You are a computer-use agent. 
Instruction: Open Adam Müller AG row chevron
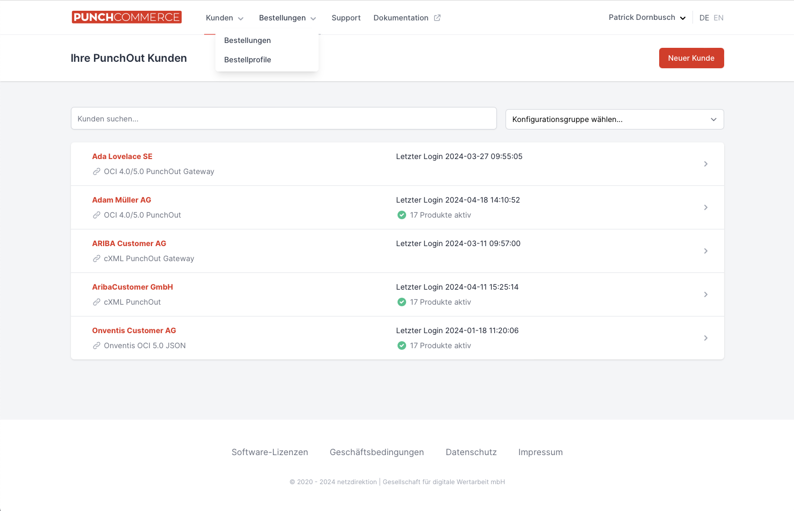click(x=706, y=207)
